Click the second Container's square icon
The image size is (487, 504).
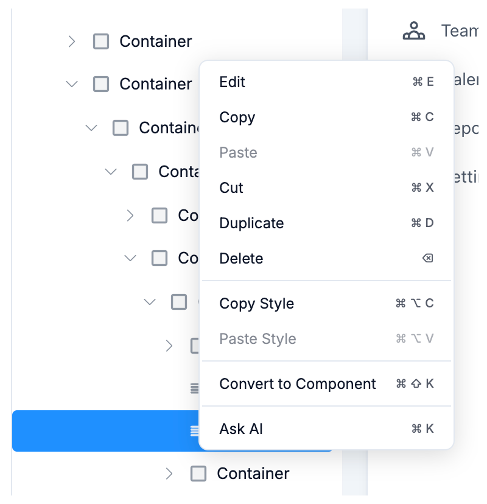click(x=101, y=84)
